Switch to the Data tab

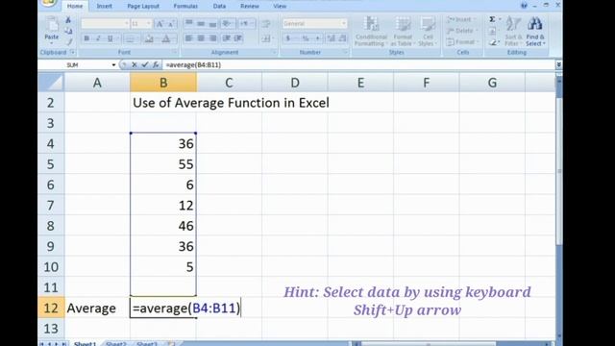click(219, 6)
